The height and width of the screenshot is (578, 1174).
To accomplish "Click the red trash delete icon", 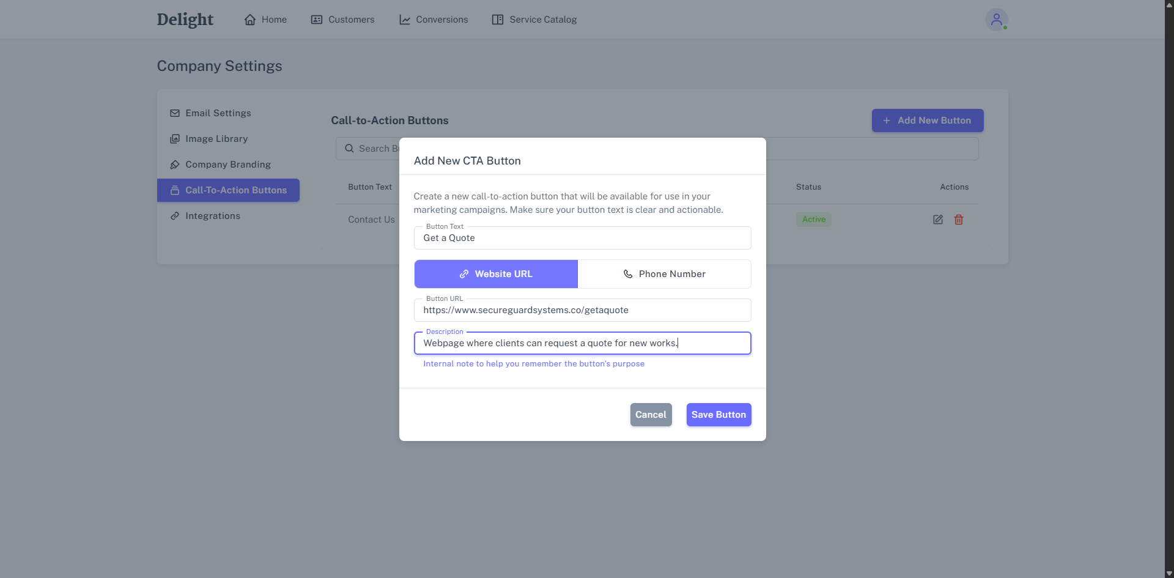I will 958,220.
